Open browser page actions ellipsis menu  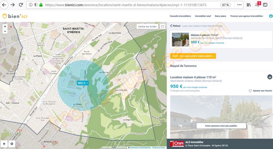pos(239,5)
